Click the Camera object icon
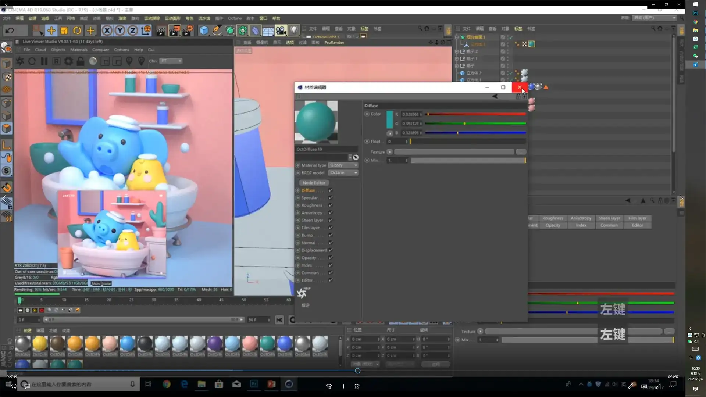 click(x=281, y=31)
